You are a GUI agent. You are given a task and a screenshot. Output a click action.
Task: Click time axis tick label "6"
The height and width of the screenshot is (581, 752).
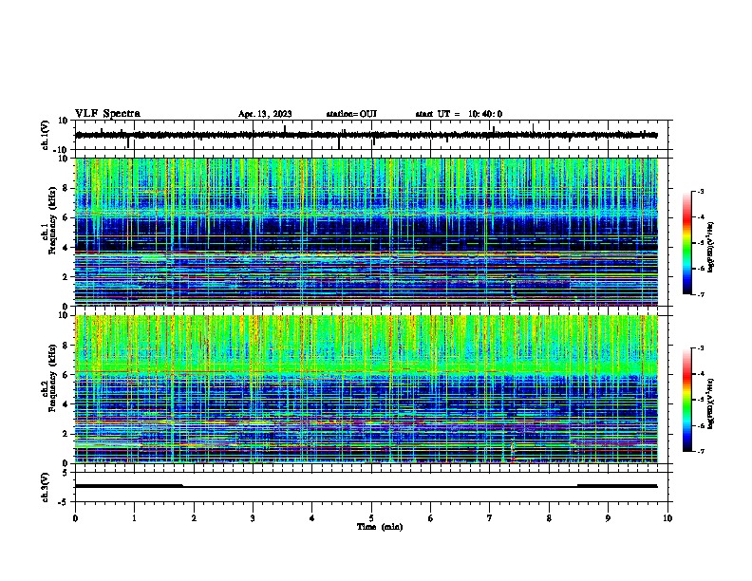(431, 518)
